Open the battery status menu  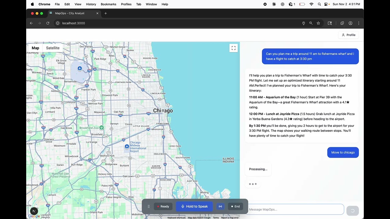(302, 4)
